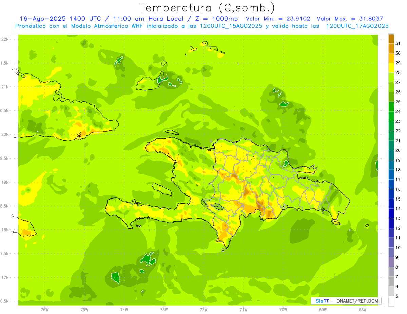The width and height of the screenshot is (407, 314).
Task: Click the '73W' longitude axis label
Action: click(x=164, y=309)
